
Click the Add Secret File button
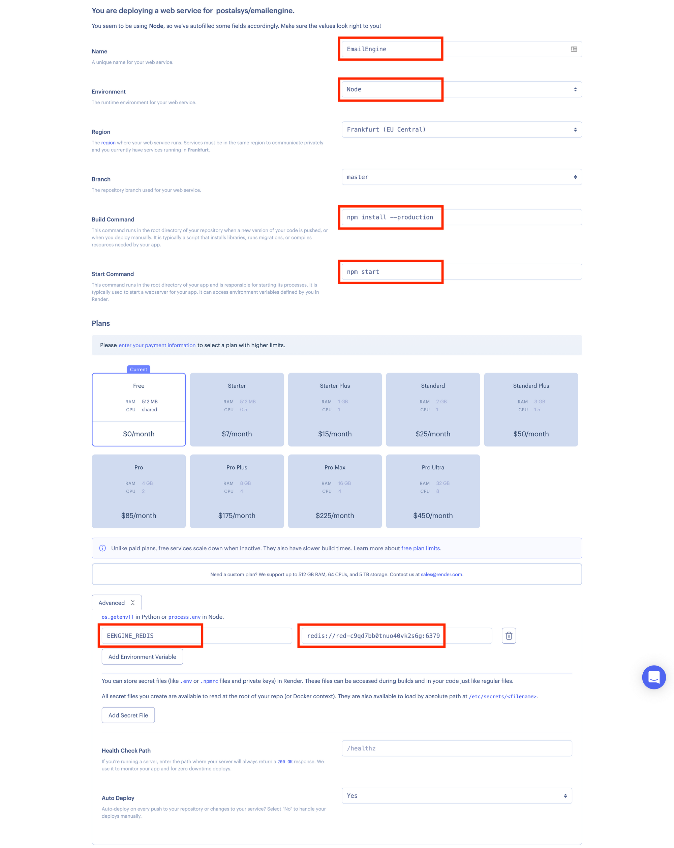tap(128, 715)
